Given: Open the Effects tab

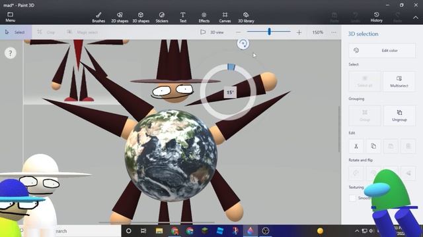Looking at the screenshot, I should [x=204, y=17].
